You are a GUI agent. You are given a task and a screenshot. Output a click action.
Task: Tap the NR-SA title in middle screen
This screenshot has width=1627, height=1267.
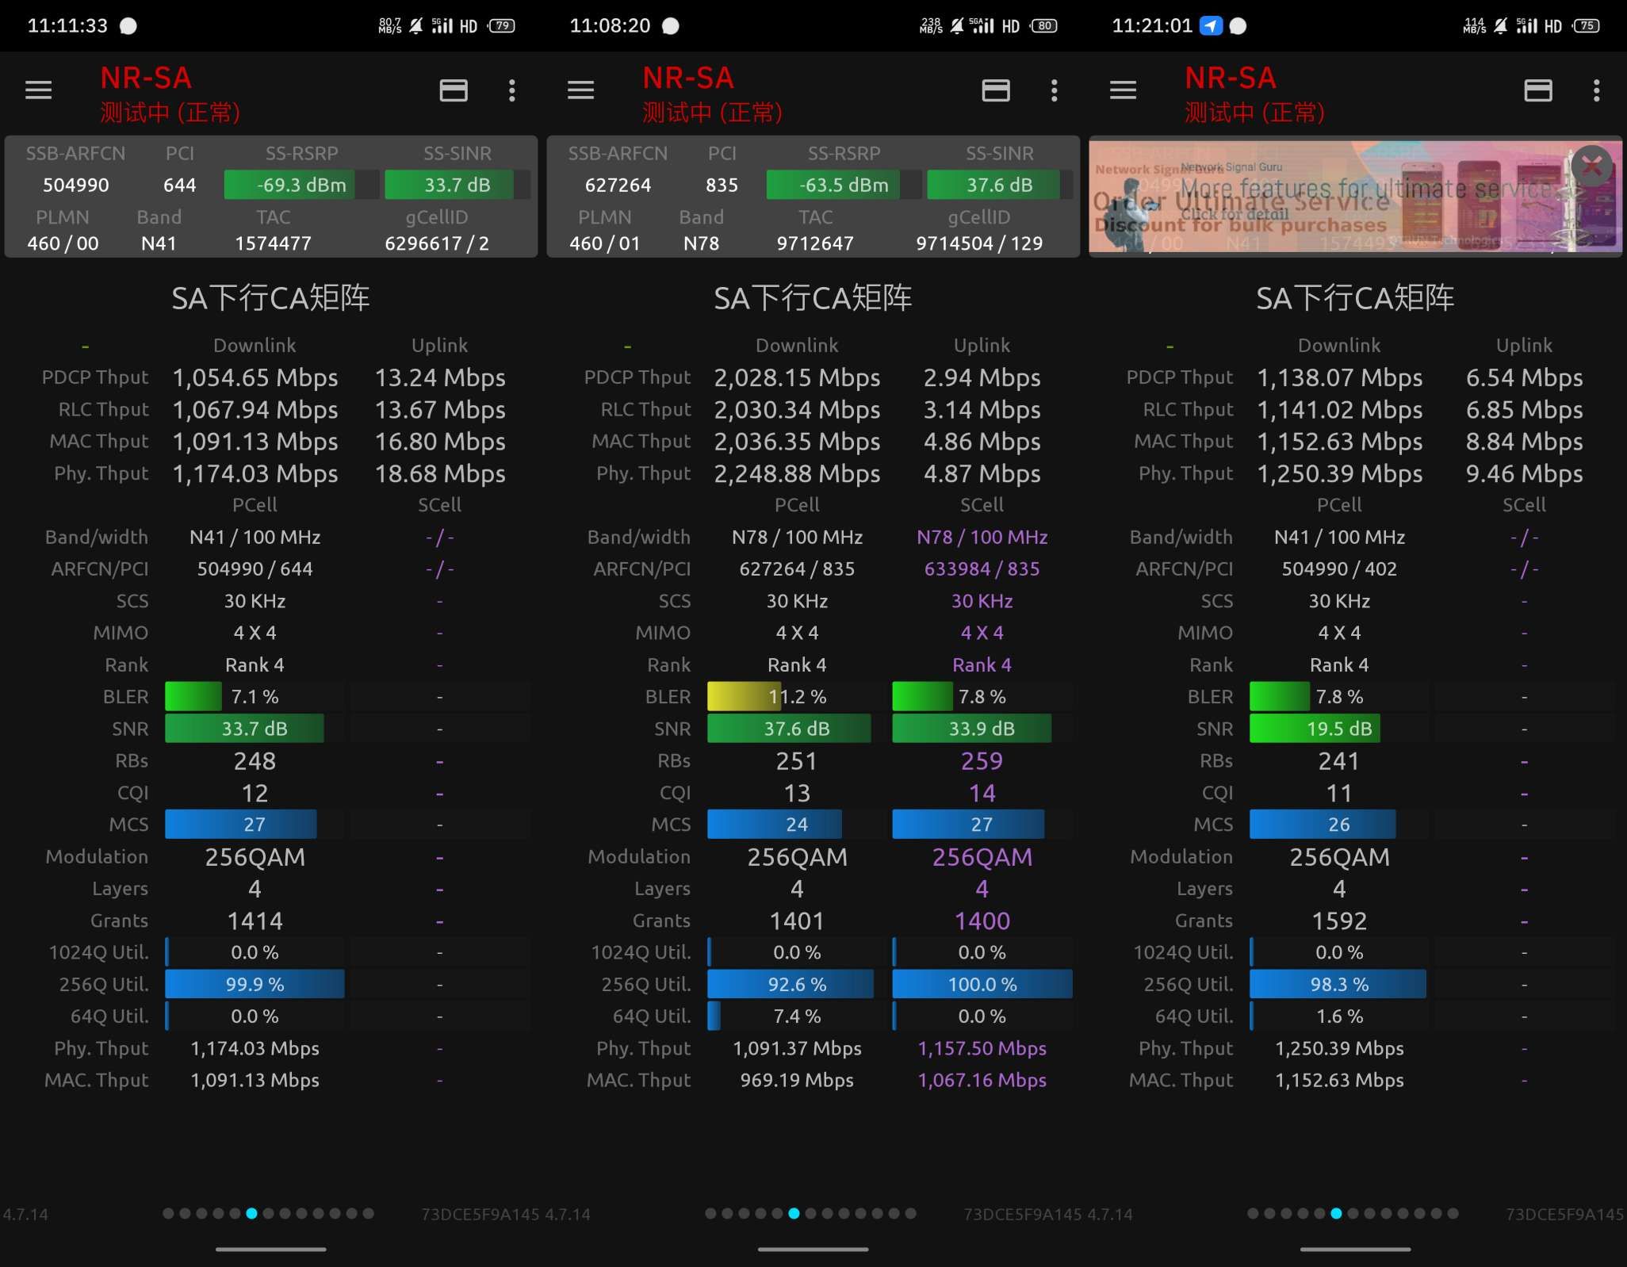[x=688, y=78]
